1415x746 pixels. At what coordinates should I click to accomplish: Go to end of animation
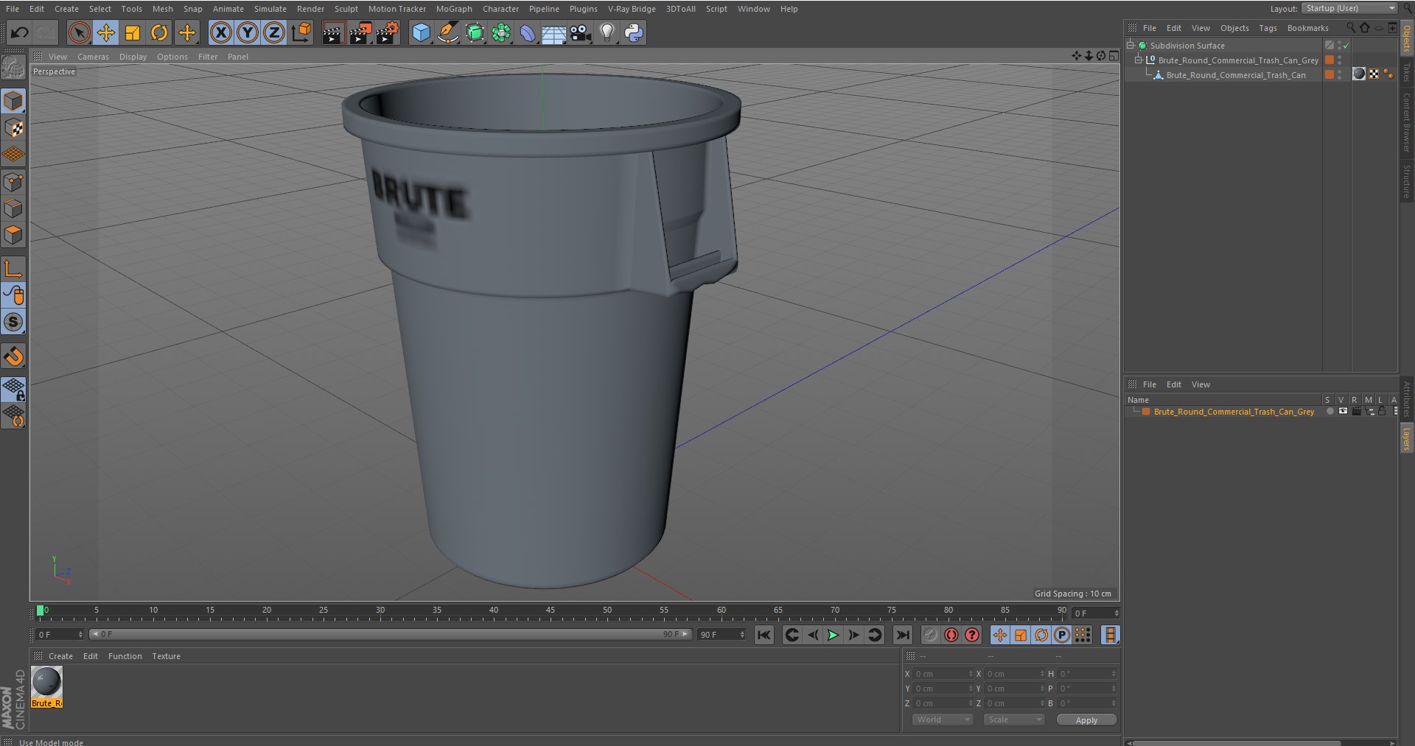[902, 635]
